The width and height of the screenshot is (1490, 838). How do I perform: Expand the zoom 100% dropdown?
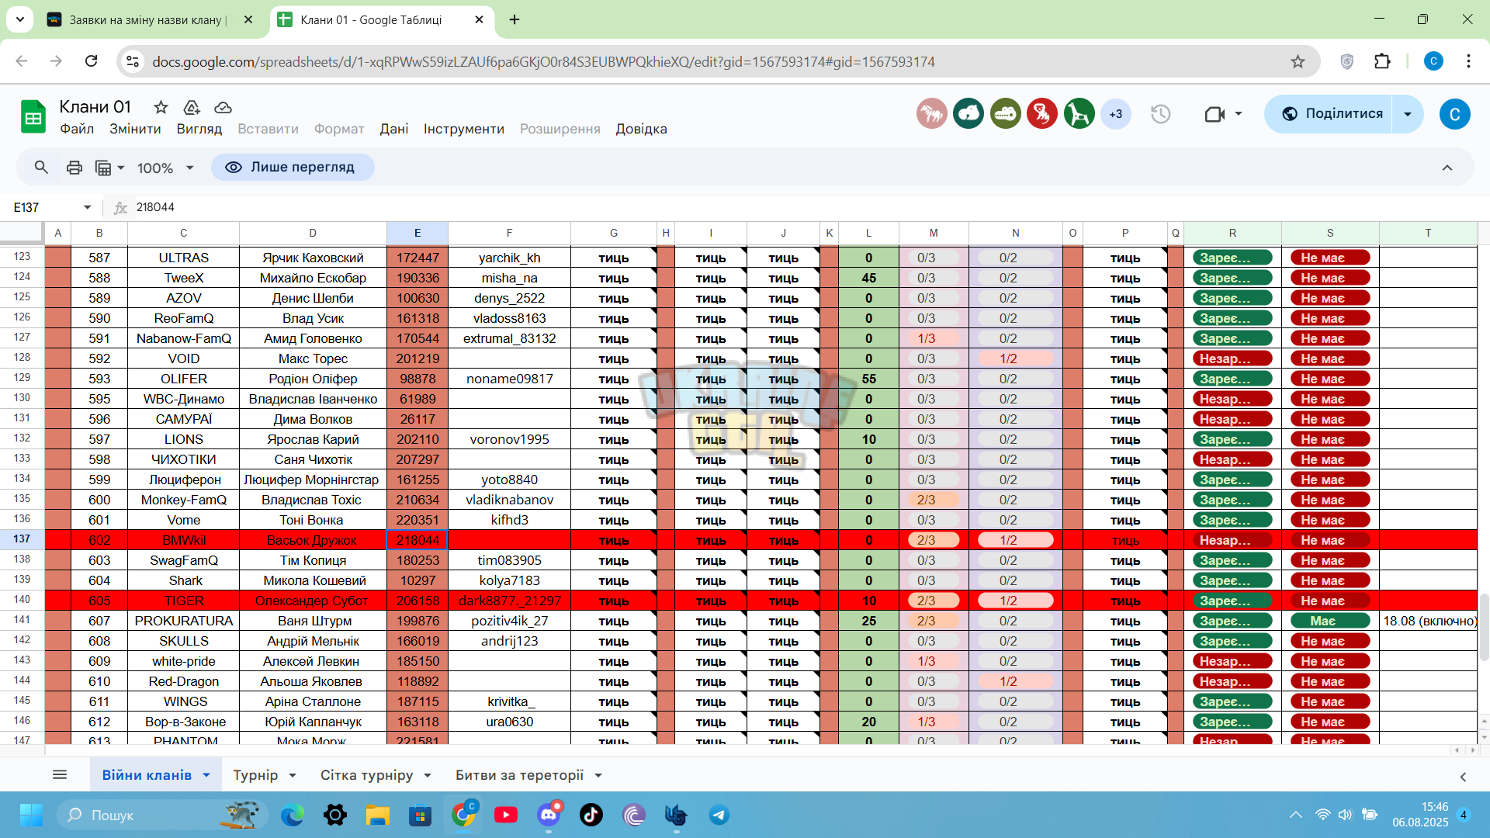point(190,168)
